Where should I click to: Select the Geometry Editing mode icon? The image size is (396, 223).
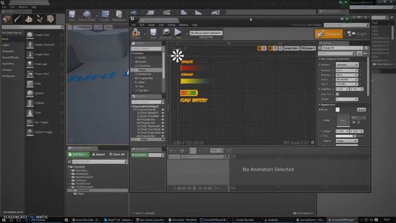click(x=50, y=19)
